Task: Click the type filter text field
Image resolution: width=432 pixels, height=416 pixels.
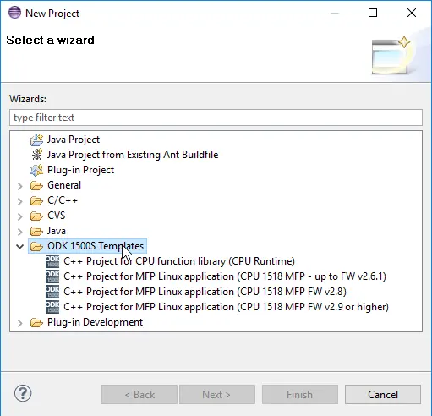Action: 216,118
